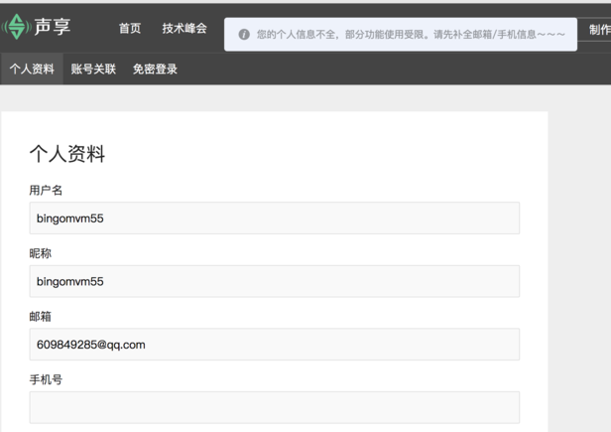The width and height of the screenshot is (611, 432).
Task: Click the green 声享 logo icon
Action: click(16, 27)
